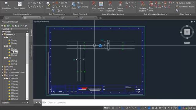196x110 pixels.
Task: Click the project tree scroll up arrow
Action: pyautogui.click(x=27, y=34)
